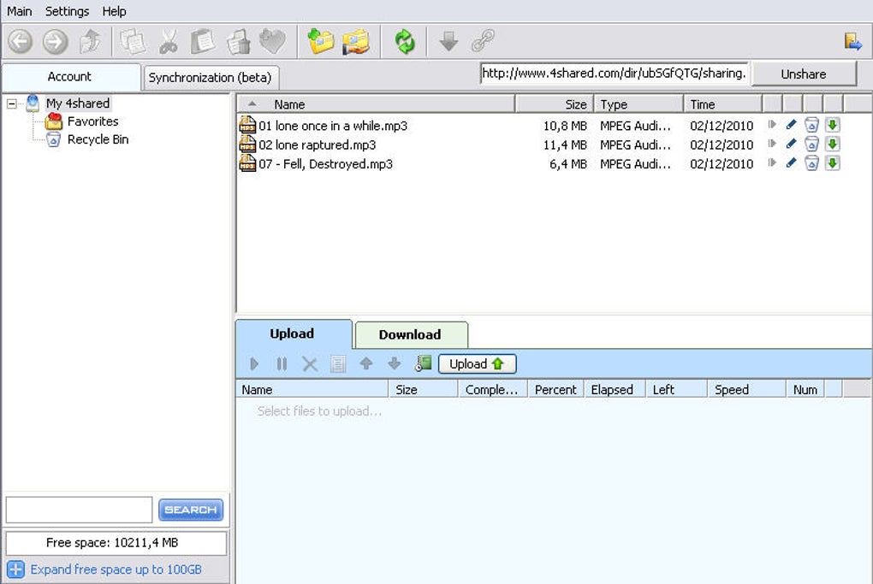Screen dimensions: 873x584
Task: Click the Back navigation arrow
Action: click(x=20, y=42)
